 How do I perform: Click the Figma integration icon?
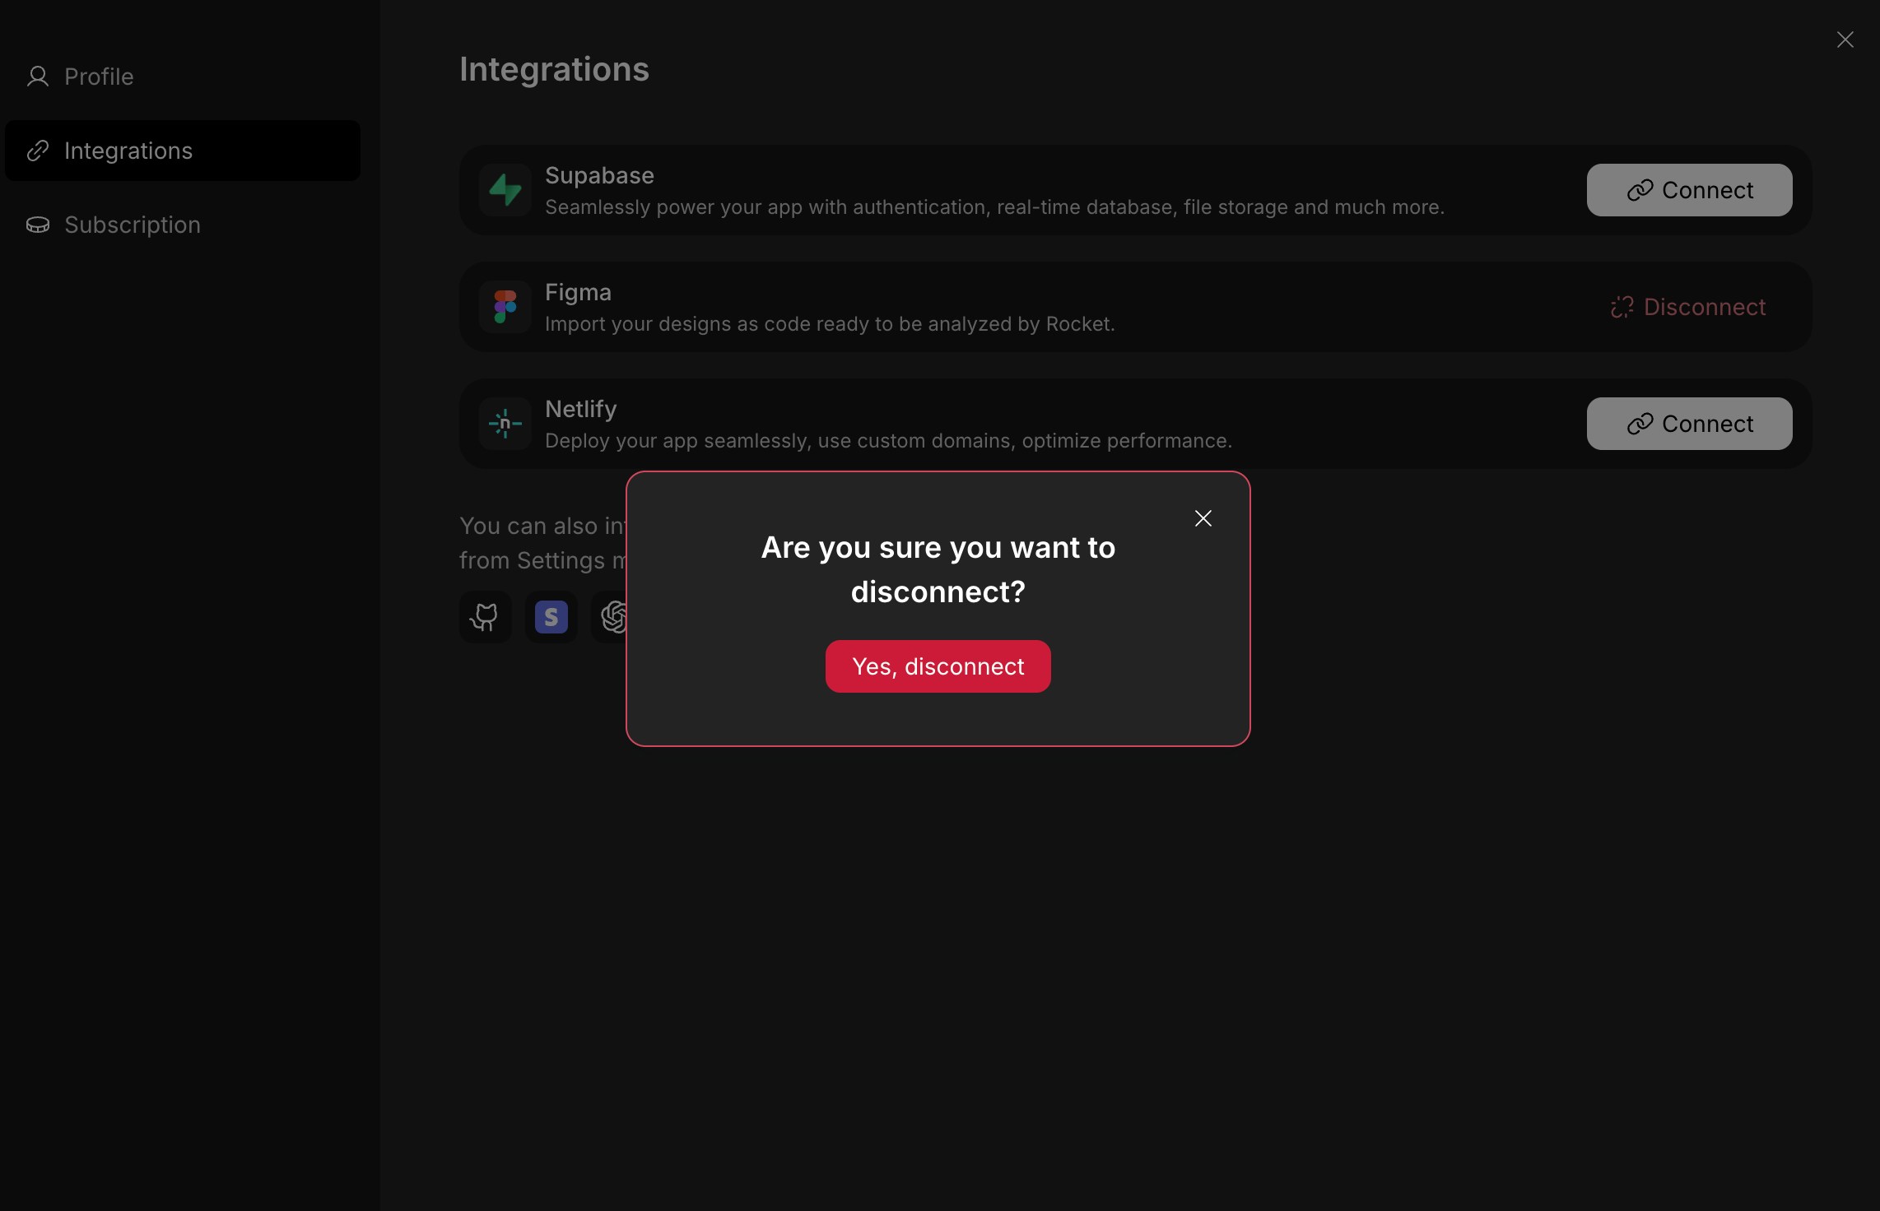505,307
